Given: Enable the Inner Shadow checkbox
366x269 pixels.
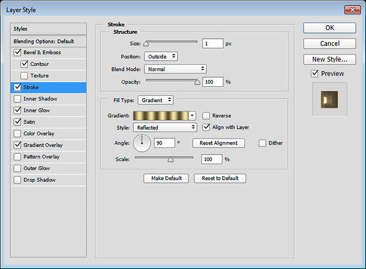Looking at the screenshot, I should pyautogui.click(x=18, y=99).
